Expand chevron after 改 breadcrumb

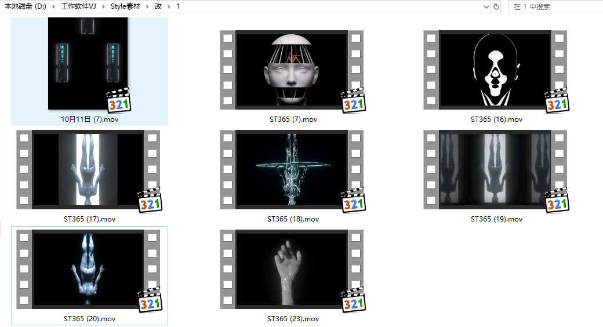169,6
